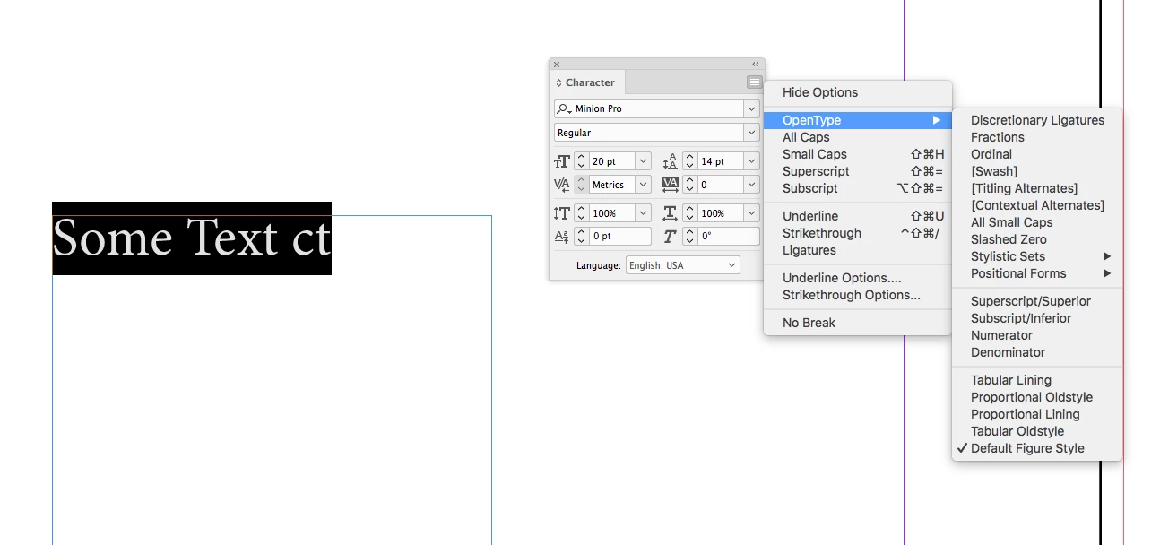Select [Contextual Alternates] in submenu
This screenshot has height=545, width=1160.
coord(1036,205)
